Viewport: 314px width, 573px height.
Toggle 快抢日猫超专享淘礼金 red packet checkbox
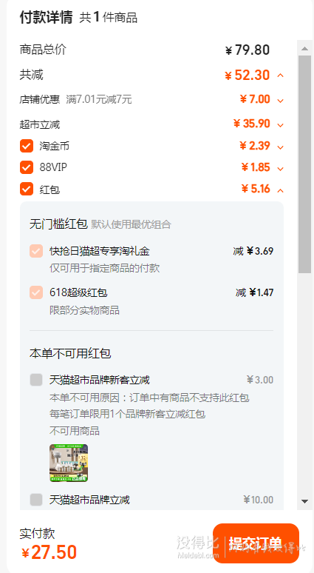coord(36,251)
